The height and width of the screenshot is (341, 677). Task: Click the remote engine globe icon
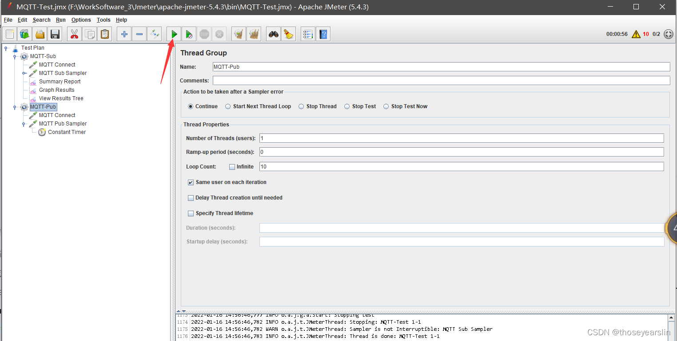click(669, 34)
